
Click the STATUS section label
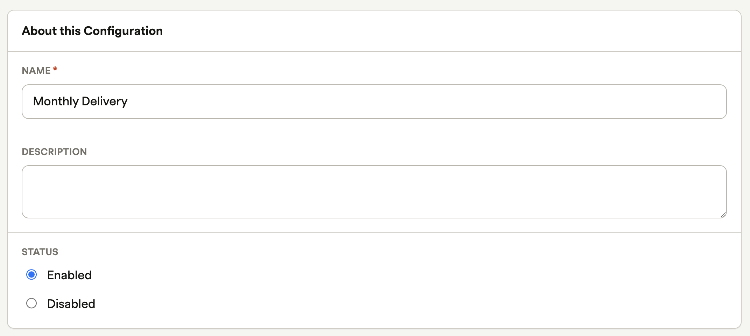(40, 252)
